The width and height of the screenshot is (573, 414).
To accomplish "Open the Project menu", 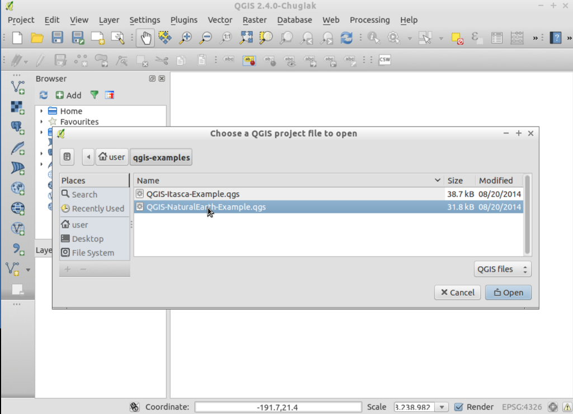I will (x=21, y=20).
